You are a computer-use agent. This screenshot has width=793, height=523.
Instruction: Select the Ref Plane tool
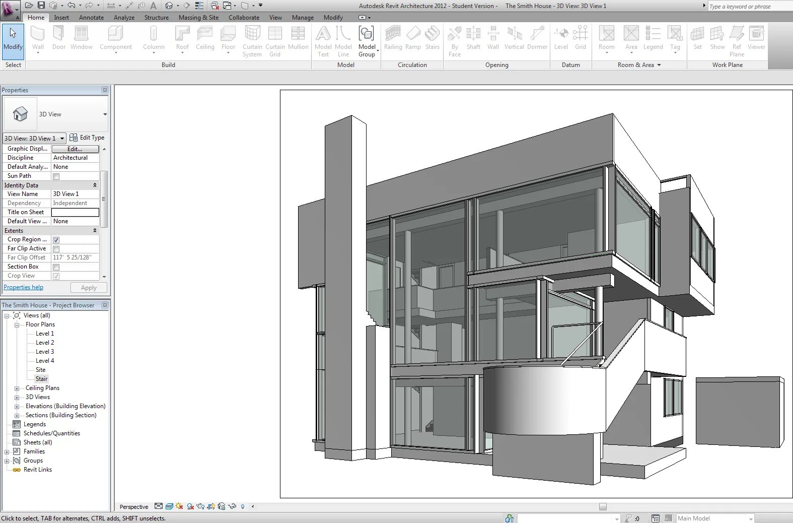click(x=737, y=41)
